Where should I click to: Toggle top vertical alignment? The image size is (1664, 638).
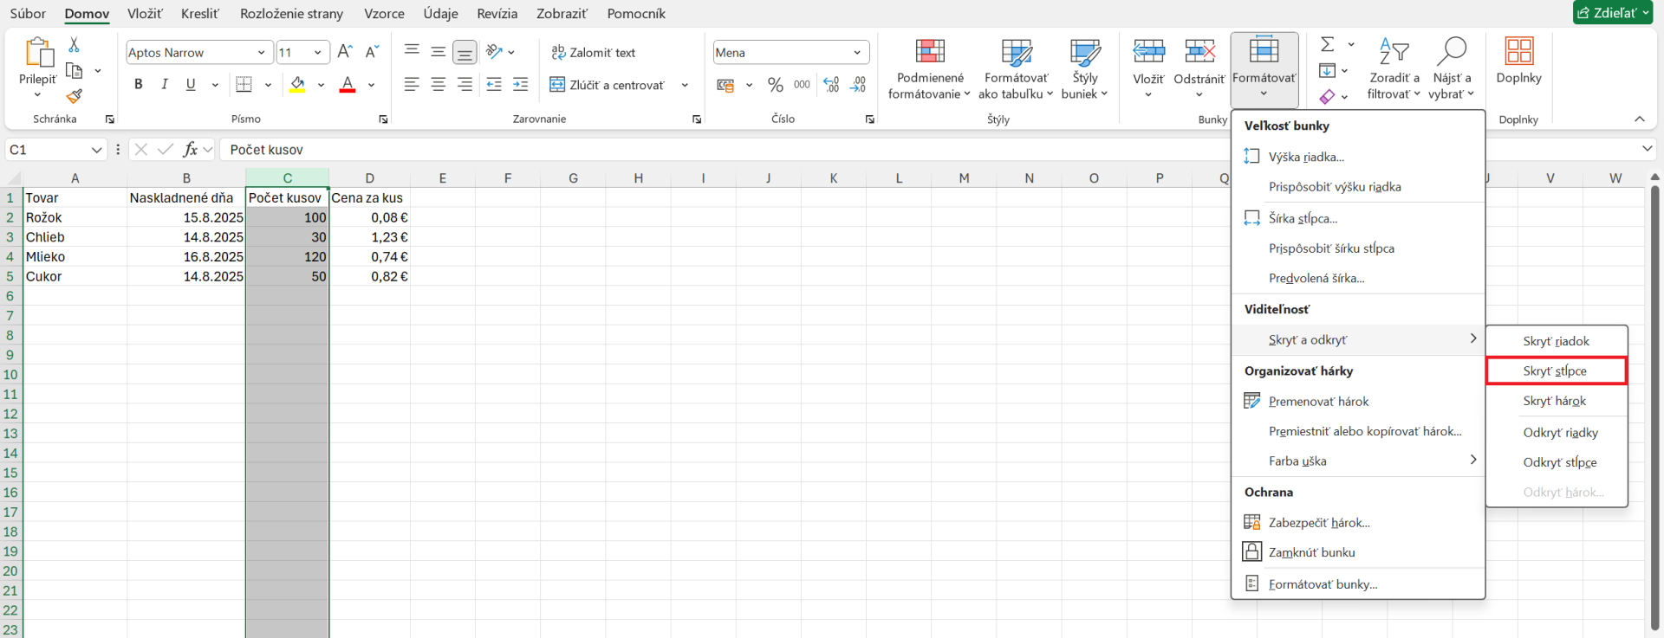coord(412,52)
